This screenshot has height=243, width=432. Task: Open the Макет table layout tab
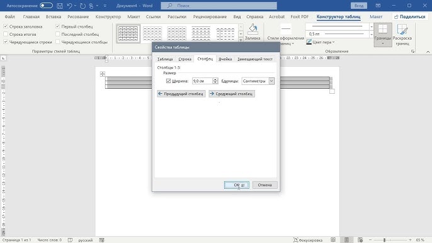coord(376,16)
